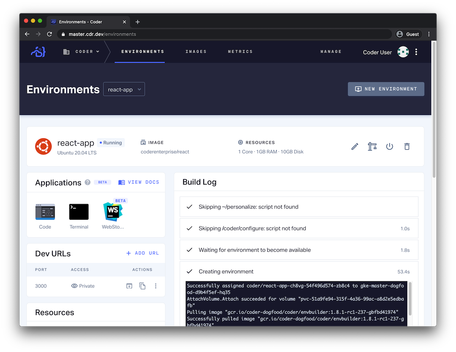
Task: Click the Applications BETA badge
Action: pos(103,182)
